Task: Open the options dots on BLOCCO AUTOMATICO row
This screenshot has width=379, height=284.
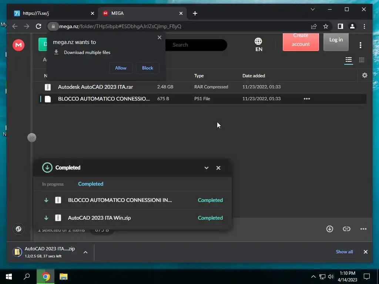Action: pyautogui.click(x=307, y=99)
